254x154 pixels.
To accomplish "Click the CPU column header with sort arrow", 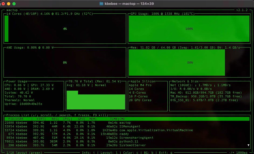I will [66, 119].
